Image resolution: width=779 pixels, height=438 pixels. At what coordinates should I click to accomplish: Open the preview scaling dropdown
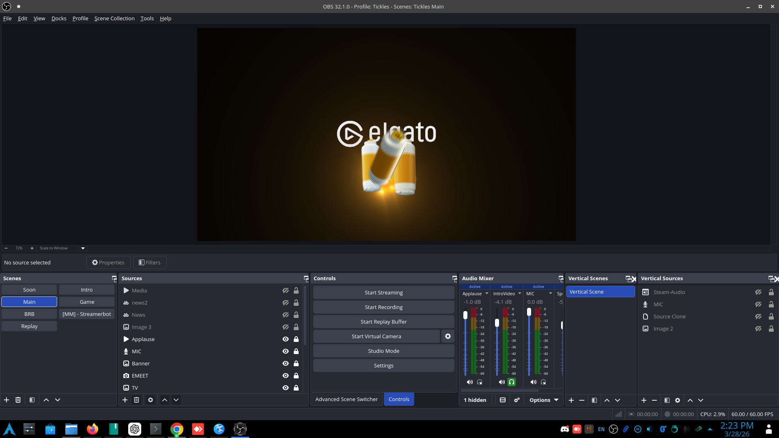pos(83,248)
